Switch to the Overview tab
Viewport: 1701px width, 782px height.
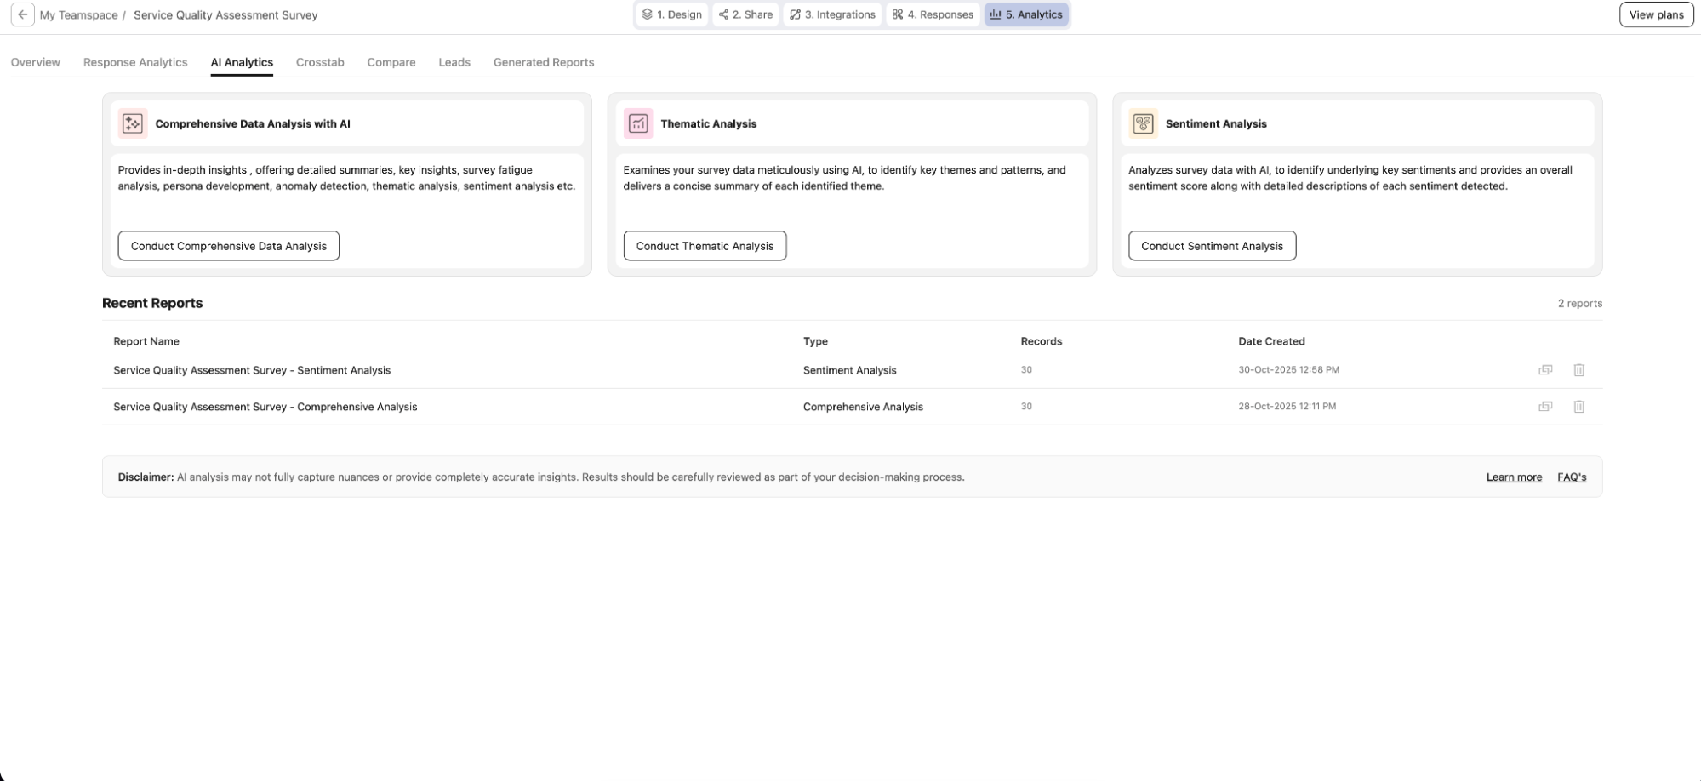point(35,62)
